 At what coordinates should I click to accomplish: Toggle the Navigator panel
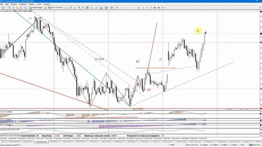[17, 8]
